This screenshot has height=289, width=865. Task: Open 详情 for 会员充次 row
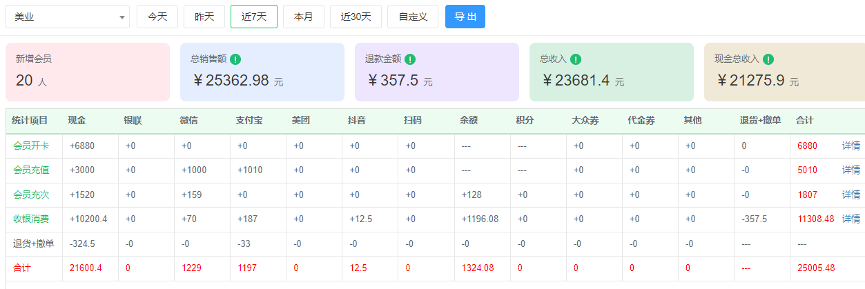point(851,195)
